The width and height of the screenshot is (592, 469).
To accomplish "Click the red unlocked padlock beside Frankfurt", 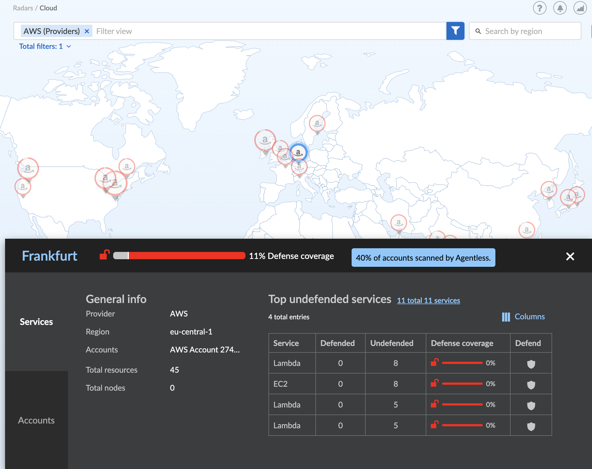I will [x=104, y=255].
